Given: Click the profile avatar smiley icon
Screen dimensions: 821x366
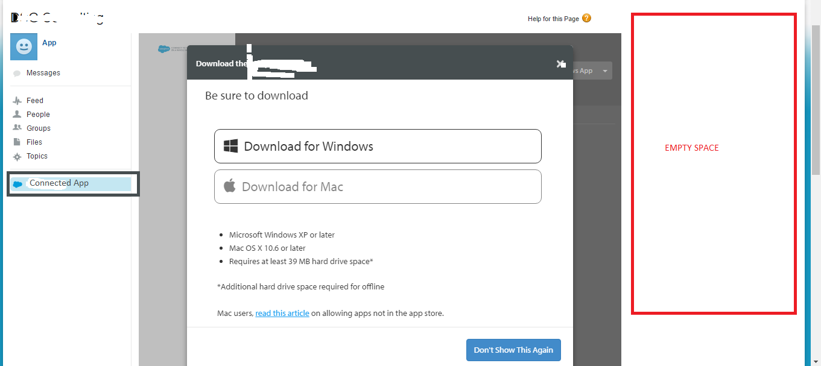Looking at the screenshot, I should point(24,47).
